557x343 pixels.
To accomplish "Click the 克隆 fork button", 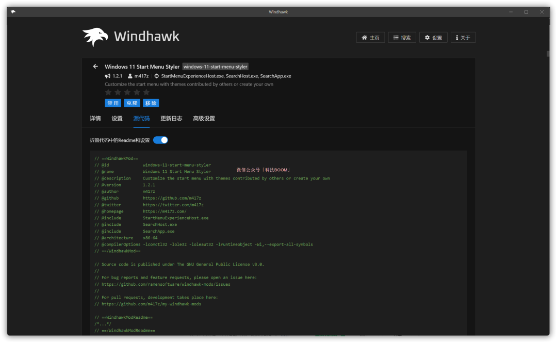I will (132, 103).
